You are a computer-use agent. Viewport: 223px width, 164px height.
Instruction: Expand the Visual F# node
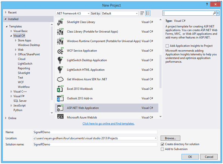coord(11,96)
